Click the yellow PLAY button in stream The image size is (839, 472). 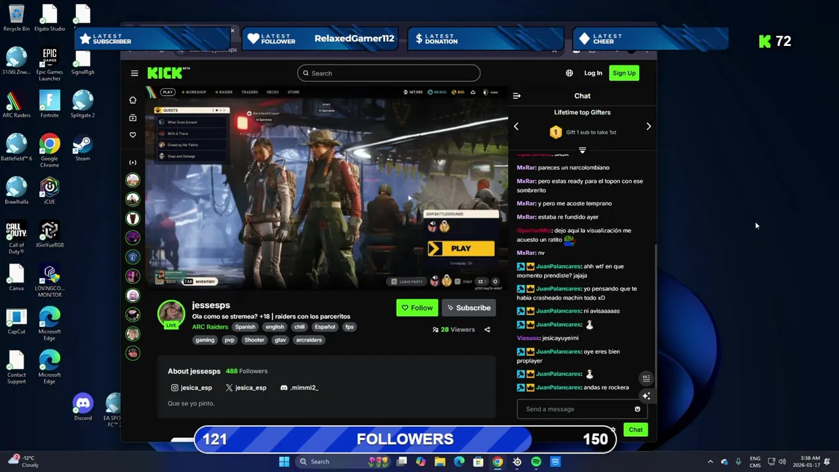click(461, 248)
